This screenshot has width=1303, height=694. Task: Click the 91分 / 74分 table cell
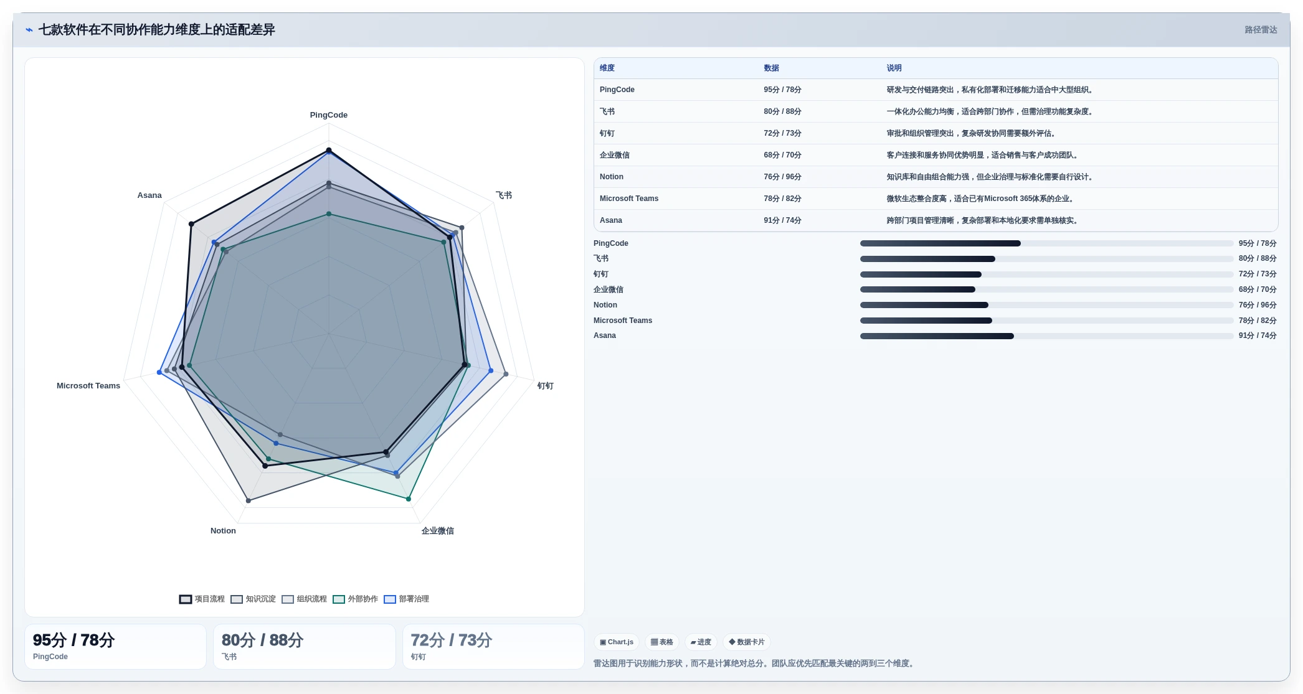click(x=782, y=220)
